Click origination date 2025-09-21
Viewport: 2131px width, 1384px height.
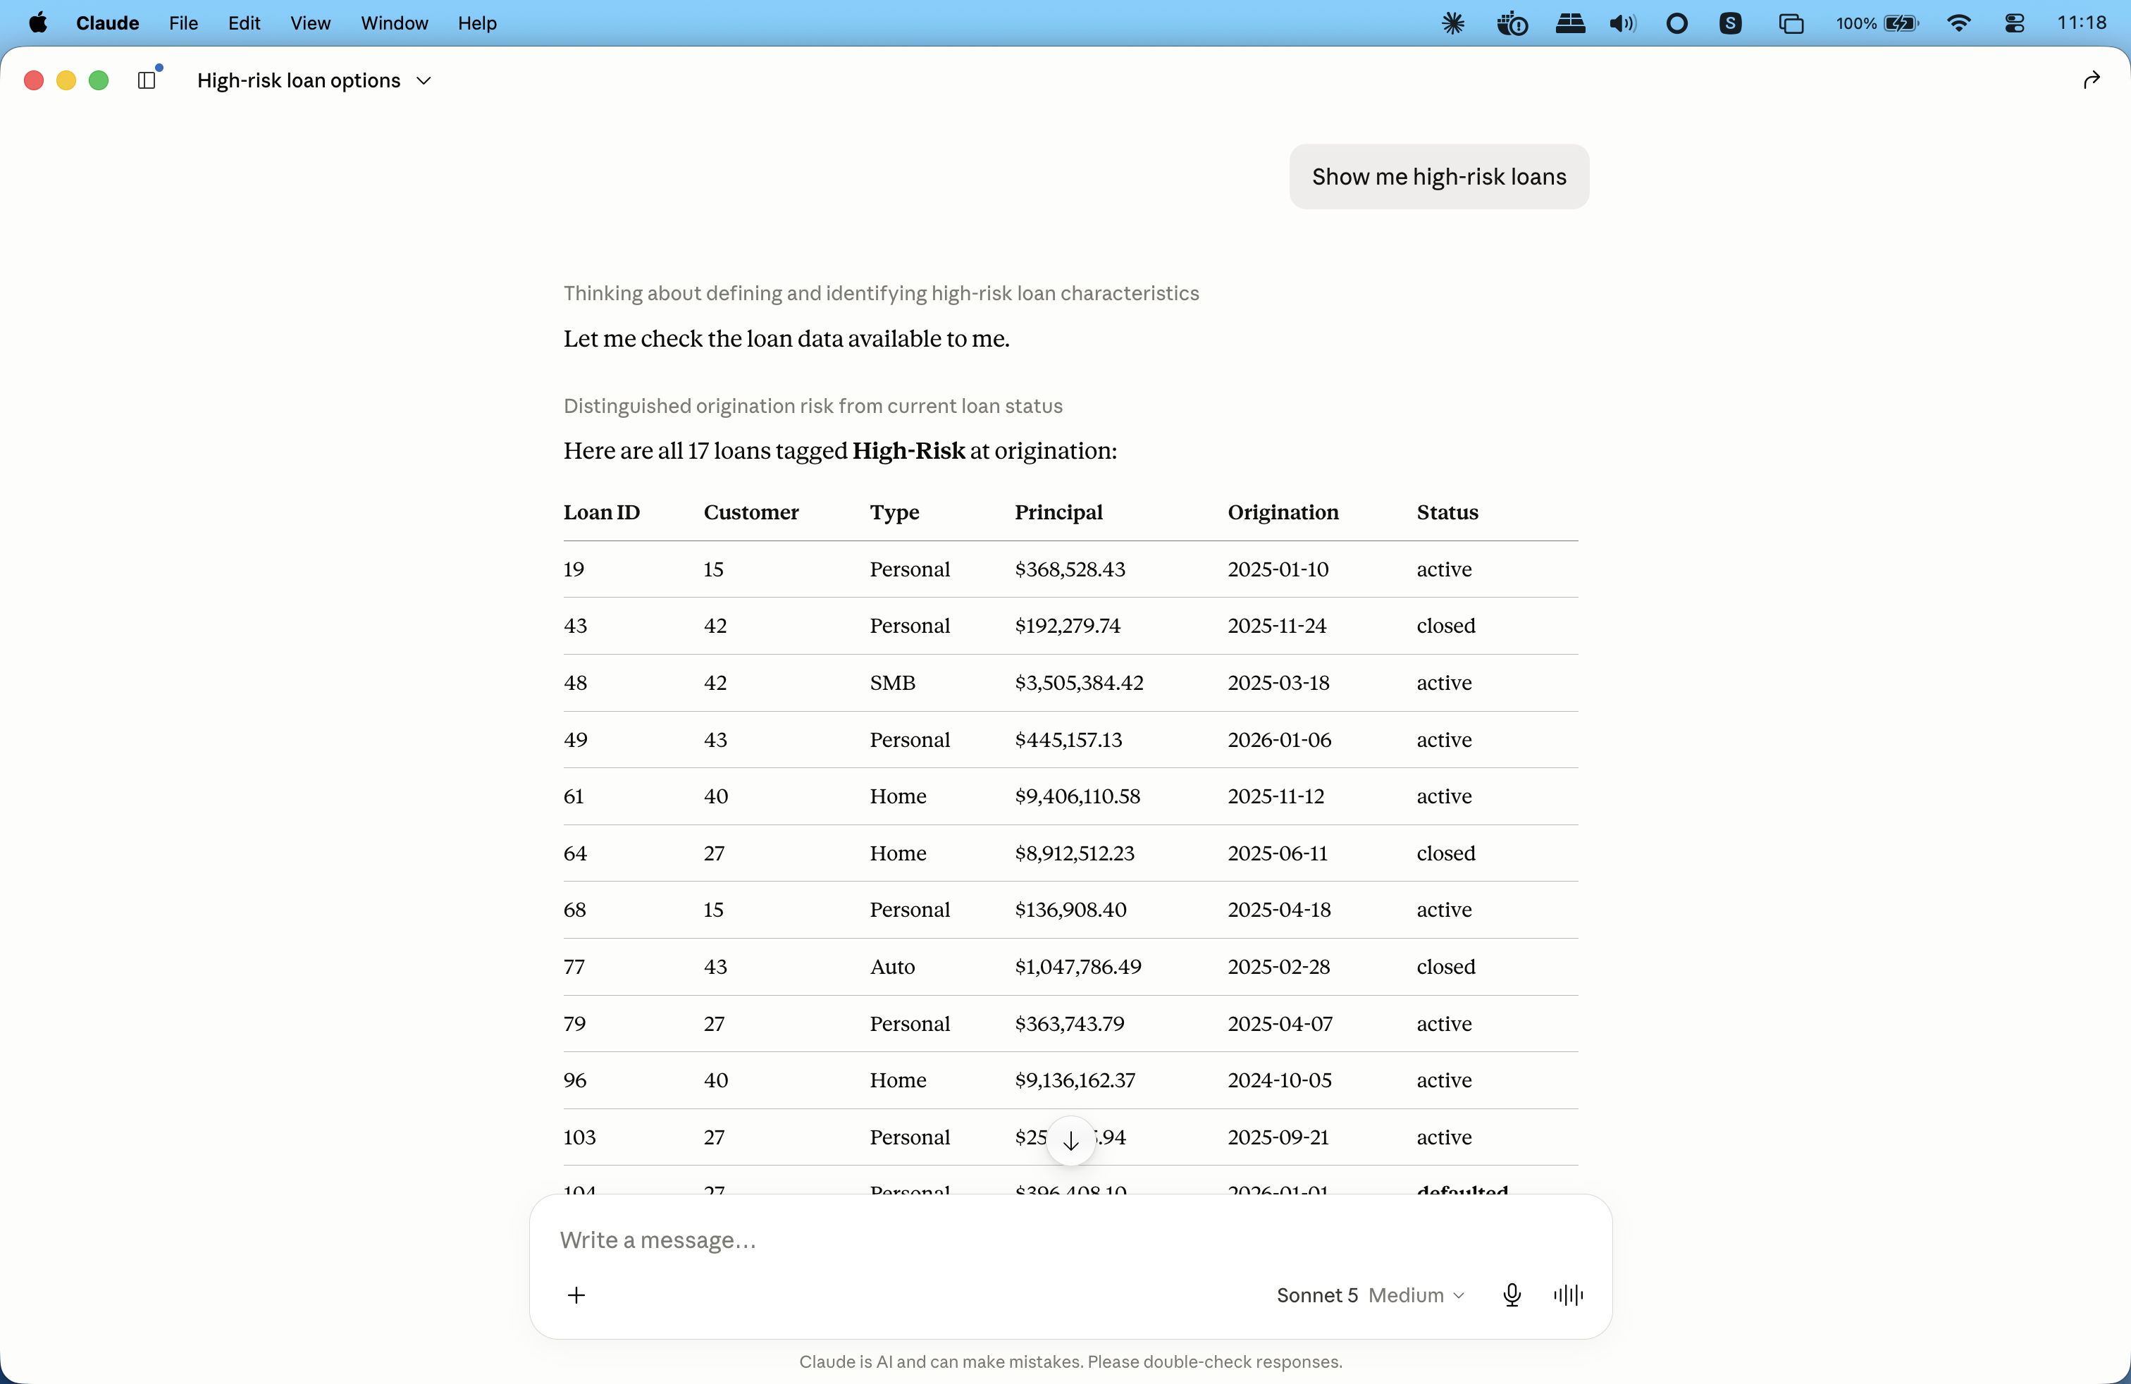pyautogui.click(x=1278, y=1137)
